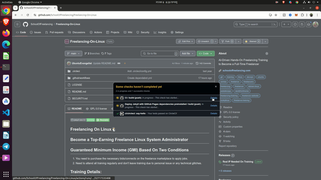Open user profile avatar menu
The image size is (321, 180).
(315, 24)
